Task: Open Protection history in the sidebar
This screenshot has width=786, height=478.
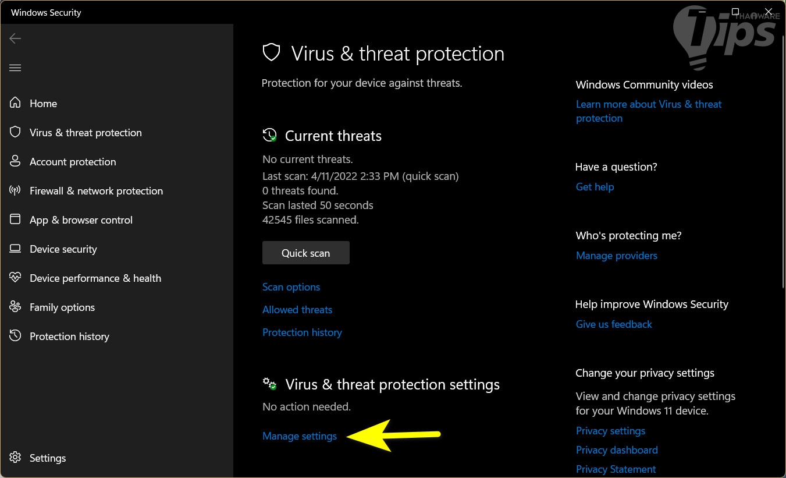Action: (x=69, y=336)
